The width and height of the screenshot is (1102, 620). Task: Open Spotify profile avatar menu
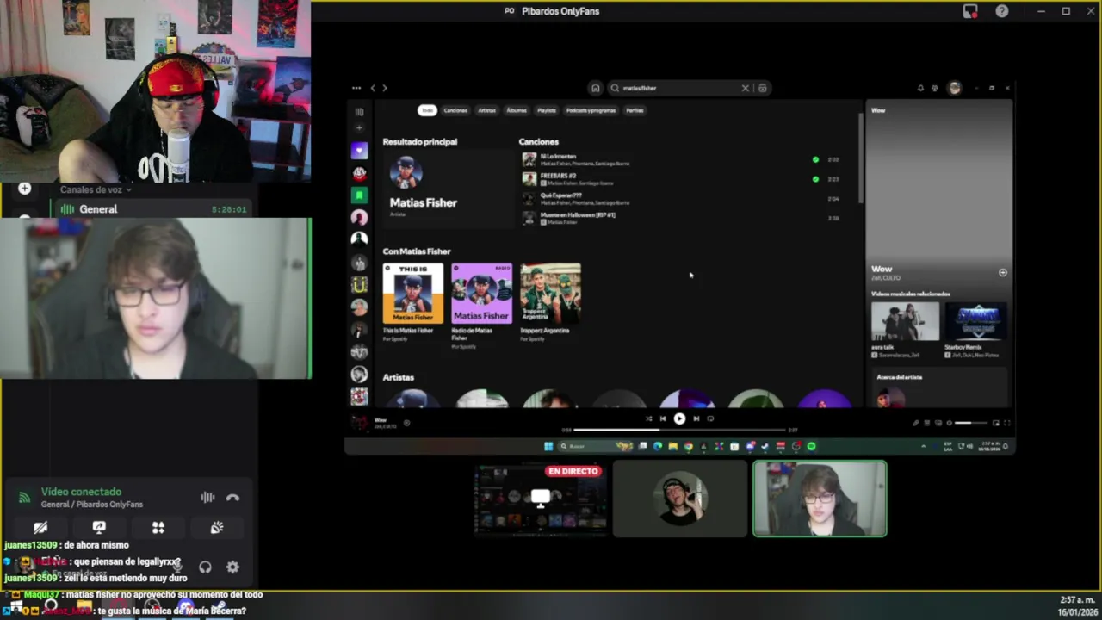point(954,88)
